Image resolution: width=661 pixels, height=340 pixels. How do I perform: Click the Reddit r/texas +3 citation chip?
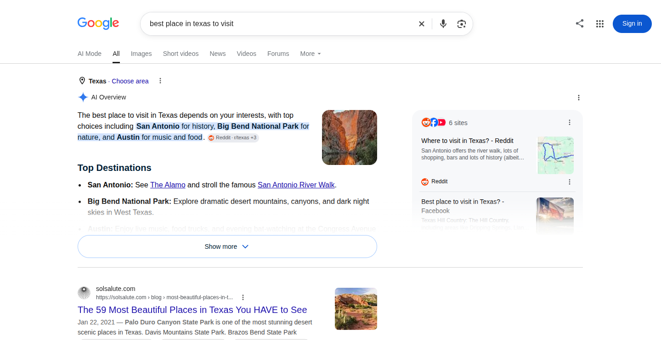[x=233, y=138]
